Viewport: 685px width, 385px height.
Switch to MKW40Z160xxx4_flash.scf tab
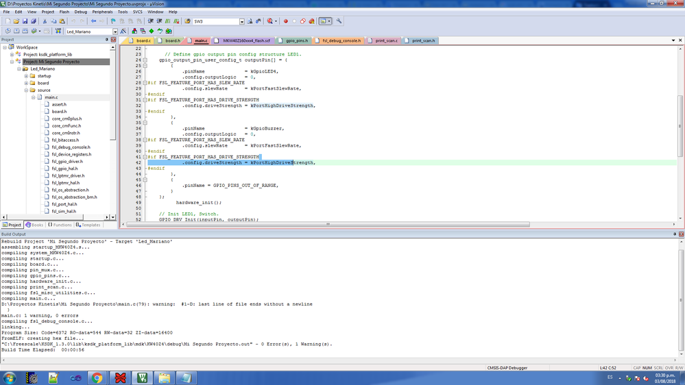click(x=243, y=40)
